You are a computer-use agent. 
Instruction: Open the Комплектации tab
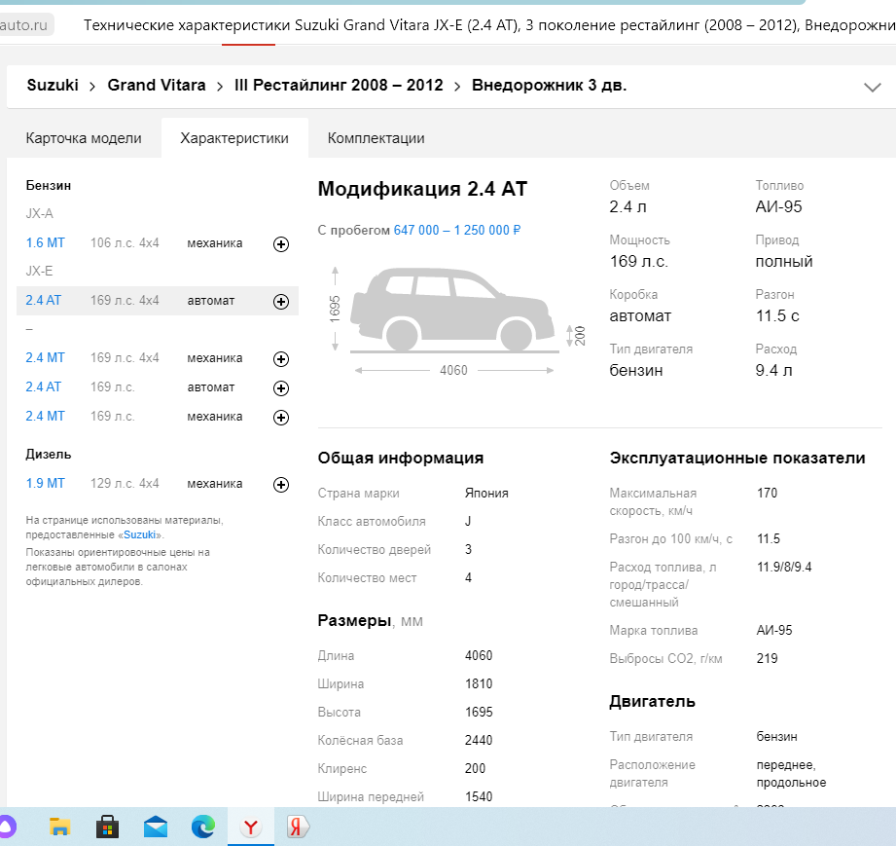click(376, 138)
